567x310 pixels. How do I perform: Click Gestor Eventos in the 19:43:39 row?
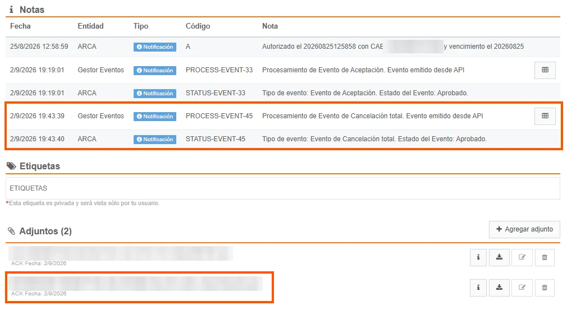(x=101, y=116)
